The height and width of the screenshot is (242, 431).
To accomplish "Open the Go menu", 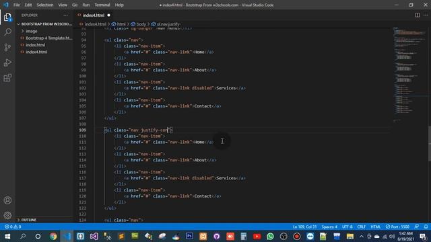I will click(75, 5).
